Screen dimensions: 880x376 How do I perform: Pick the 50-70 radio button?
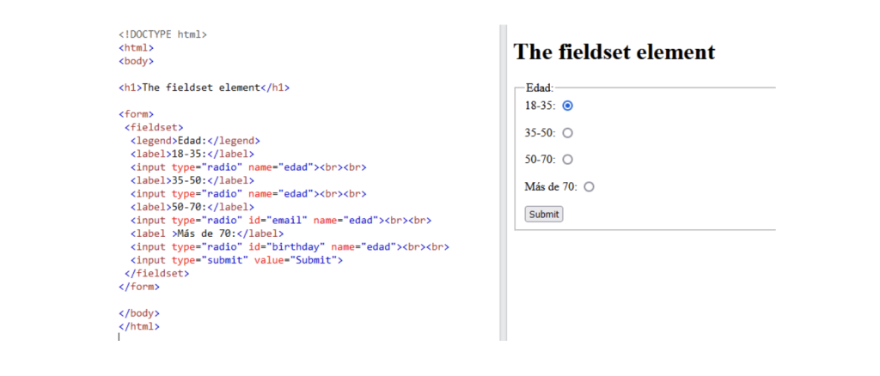[567, 160]
